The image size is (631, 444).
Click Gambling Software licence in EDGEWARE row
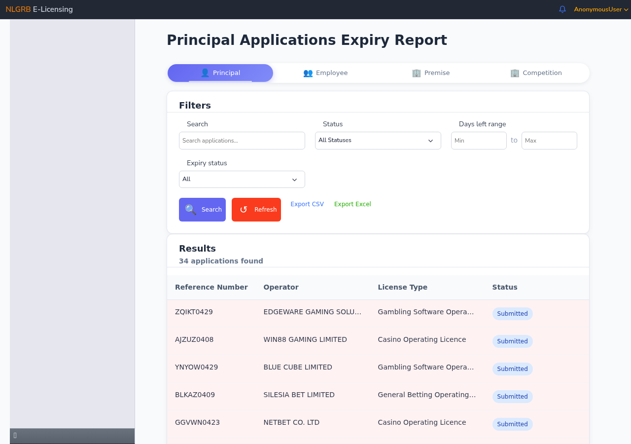tap(426, 312)
